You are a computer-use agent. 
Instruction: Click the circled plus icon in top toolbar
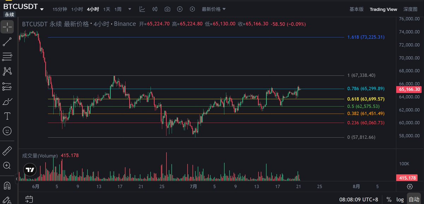(180, 9)
